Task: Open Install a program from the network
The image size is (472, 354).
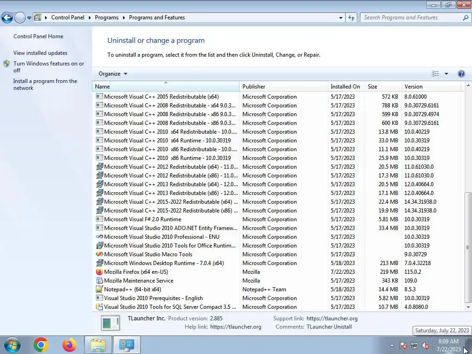Action: coord(45,85)
